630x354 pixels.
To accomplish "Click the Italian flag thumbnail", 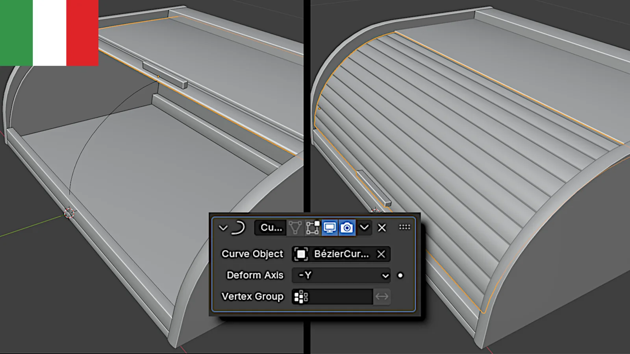I will tap(49, 33).
